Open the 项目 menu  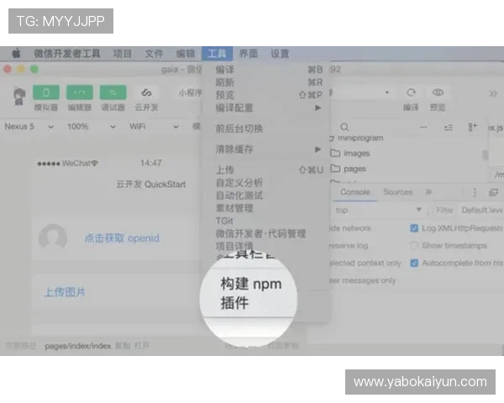[123, 54]
